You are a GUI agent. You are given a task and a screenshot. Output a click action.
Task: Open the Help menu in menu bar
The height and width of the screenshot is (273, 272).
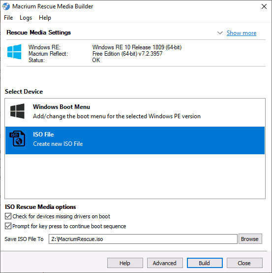(x=45, y=18)
